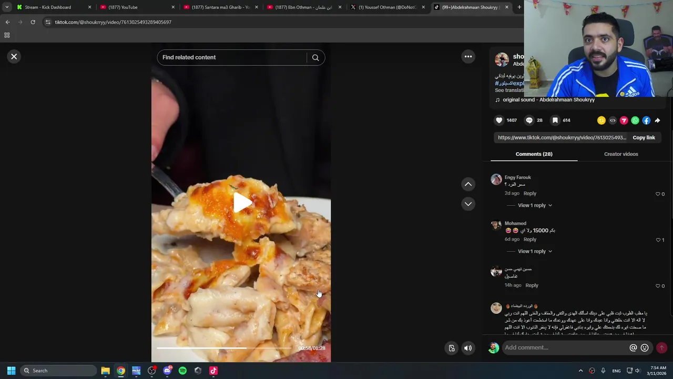Expand View 1 reply under Mohamed

coord(535,251)
